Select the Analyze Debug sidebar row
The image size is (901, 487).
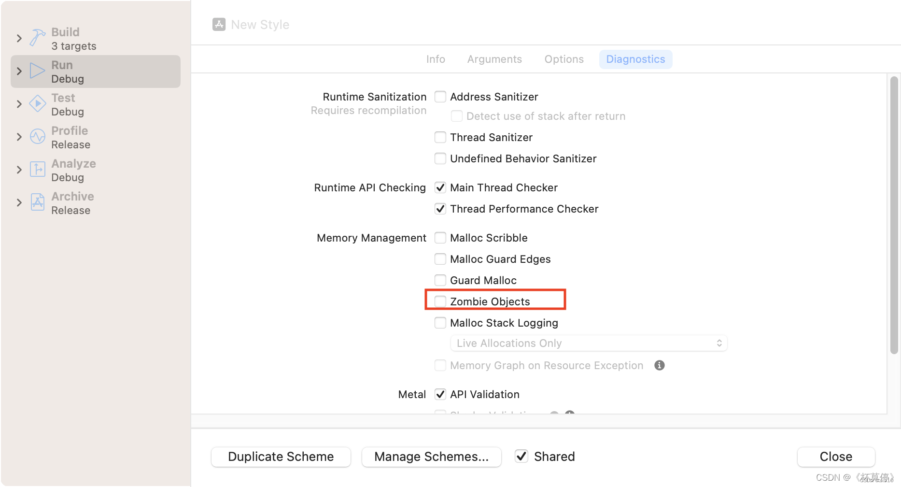[96, 170]
